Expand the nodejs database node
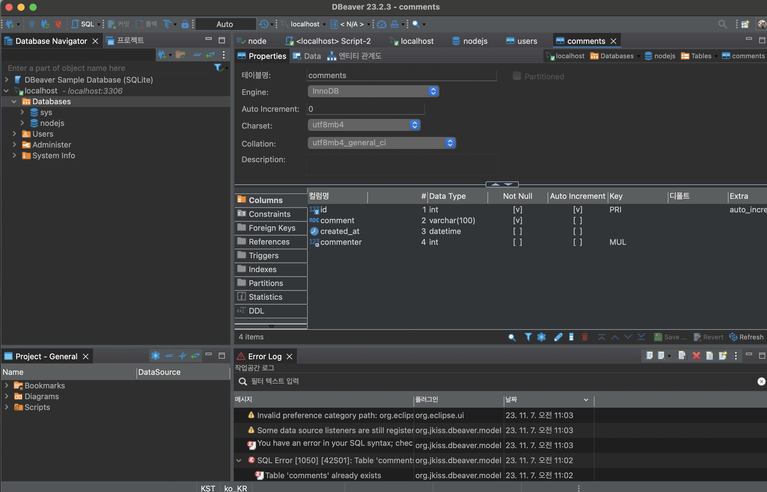The height and width of the screenshot is (492, 767). pos(22,123)
